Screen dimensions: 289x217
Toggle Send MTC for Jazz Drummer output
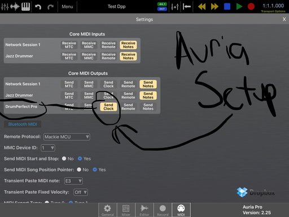[69, 96]
